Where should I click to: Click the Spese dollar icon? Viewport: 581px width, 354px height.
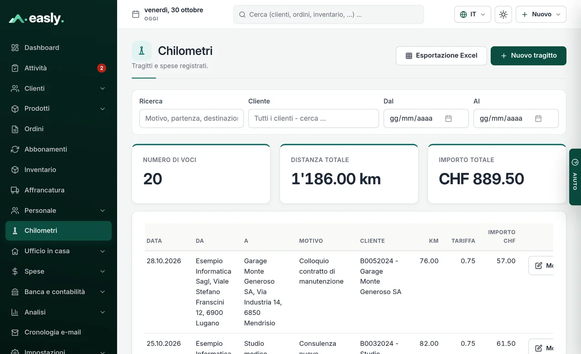coord(15,271)
